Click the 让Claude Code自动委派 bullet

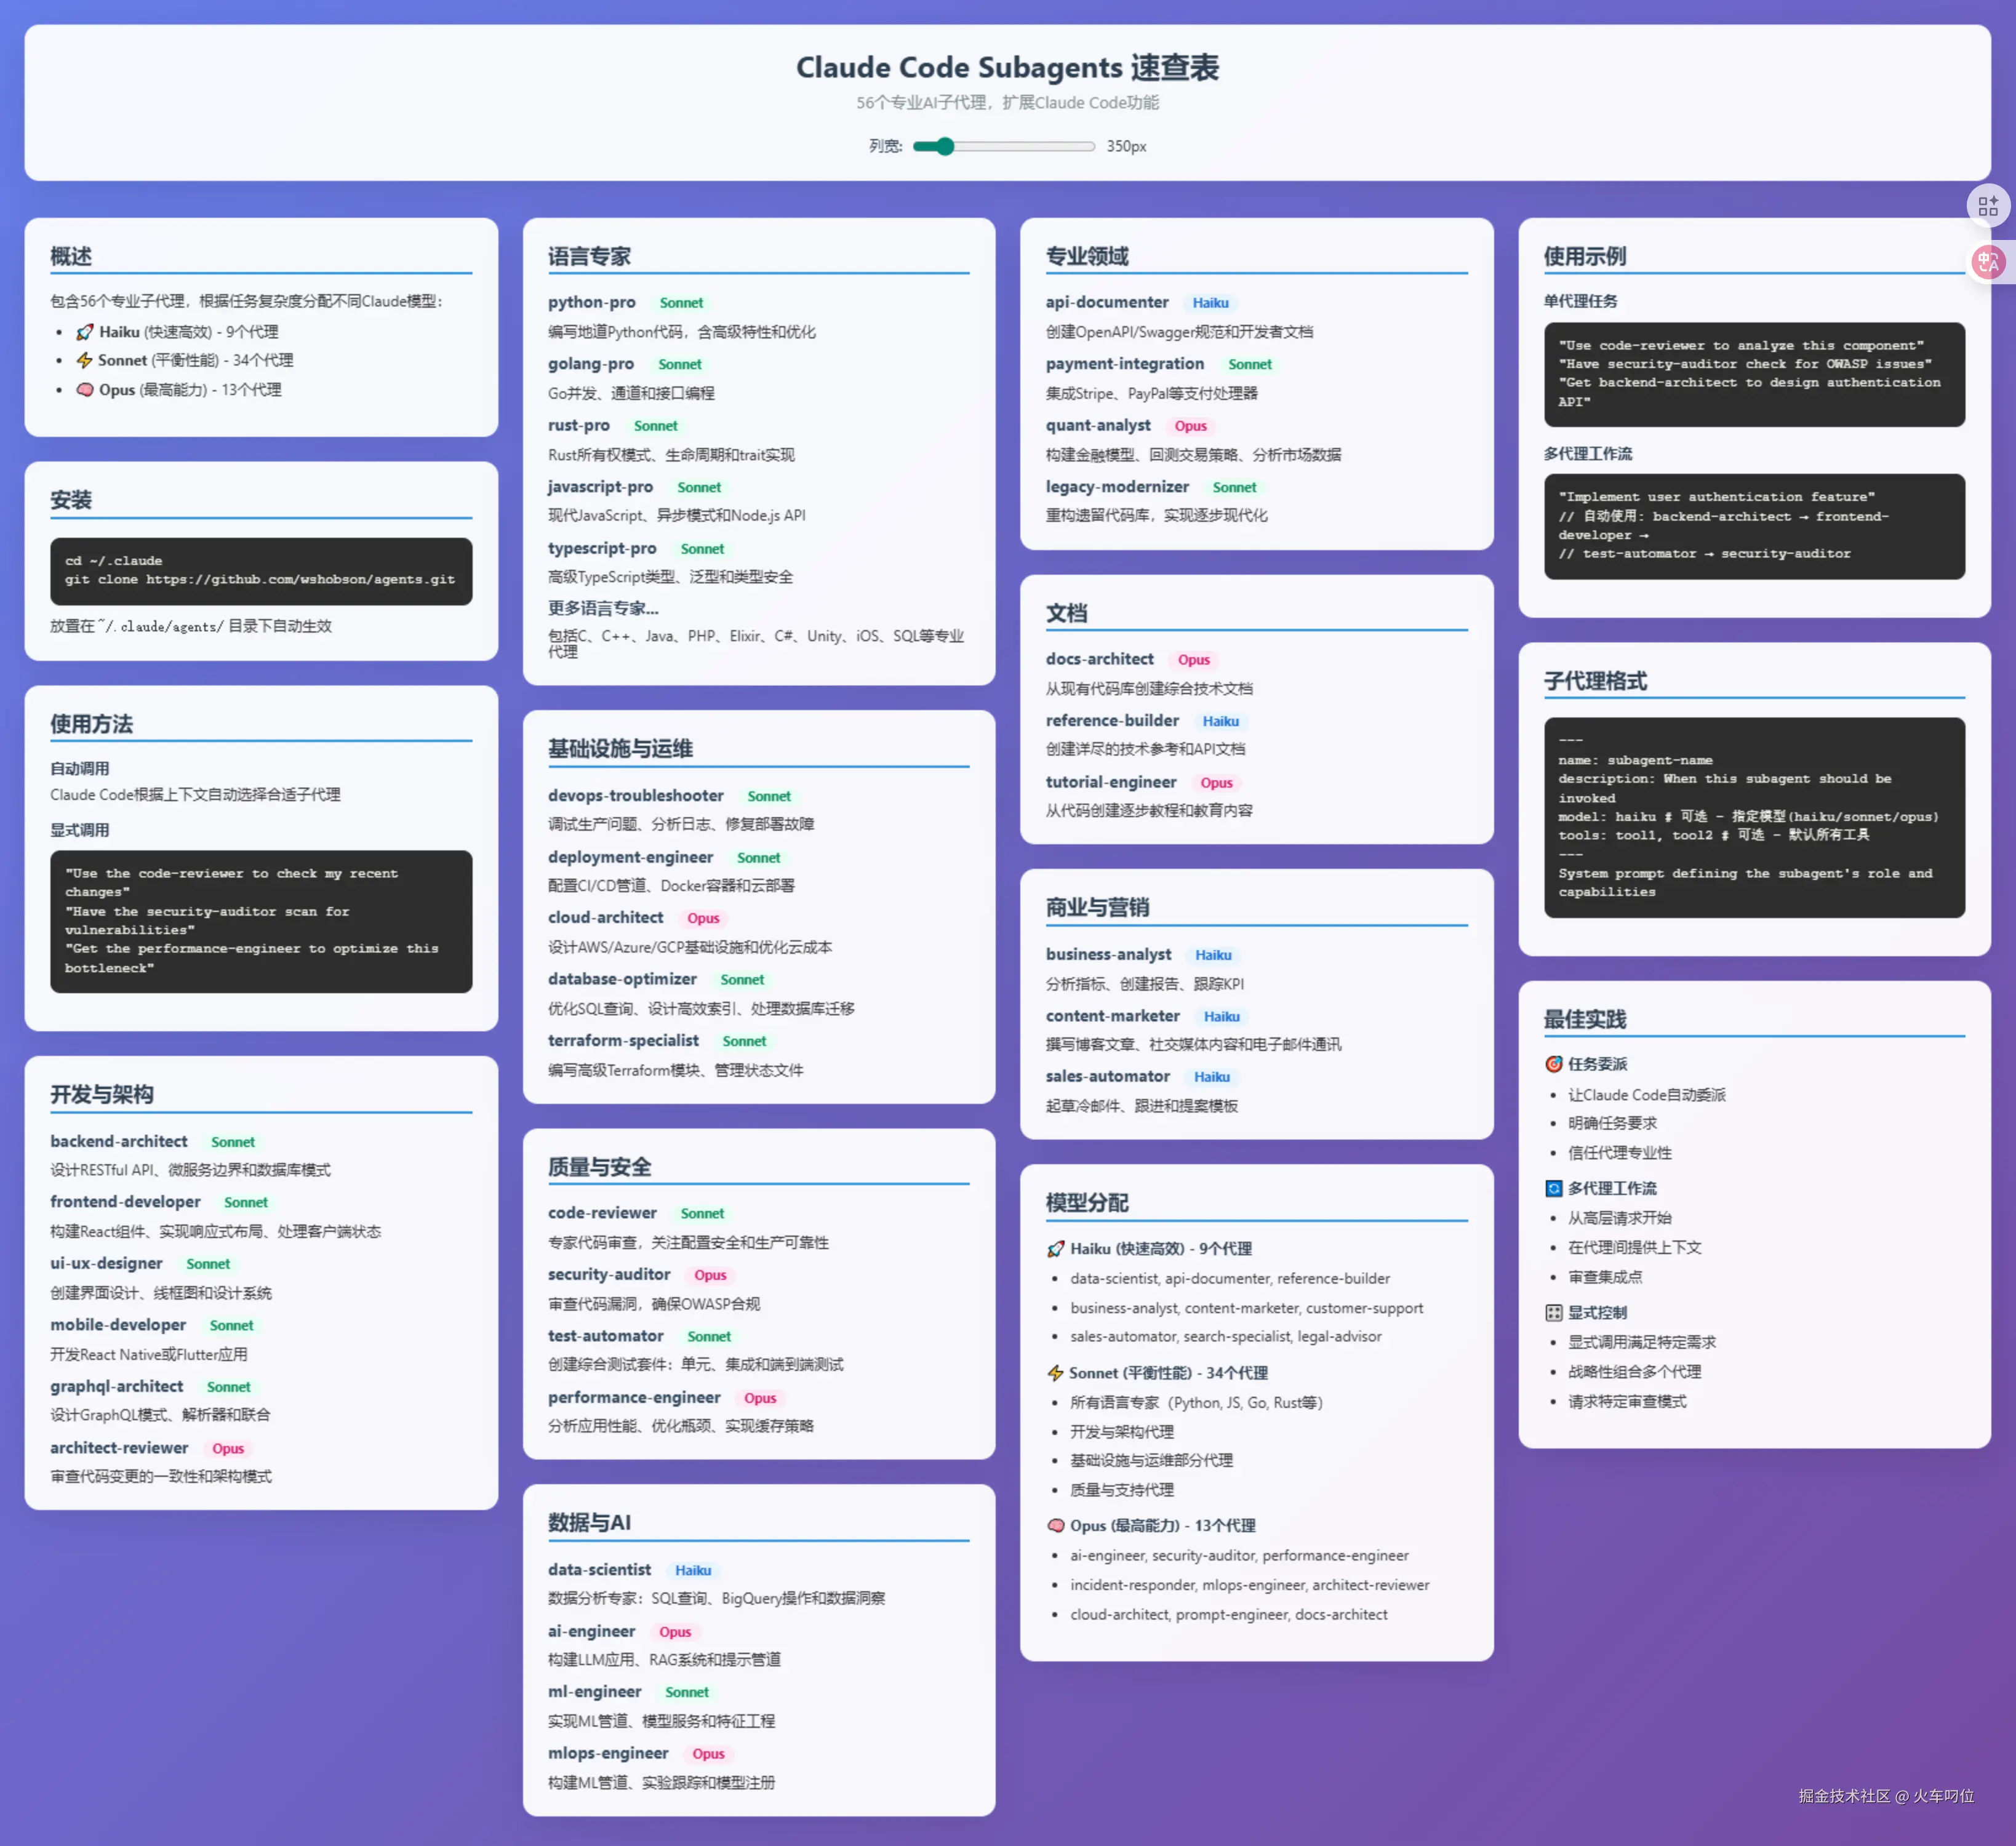(x=1646, y=1095)
